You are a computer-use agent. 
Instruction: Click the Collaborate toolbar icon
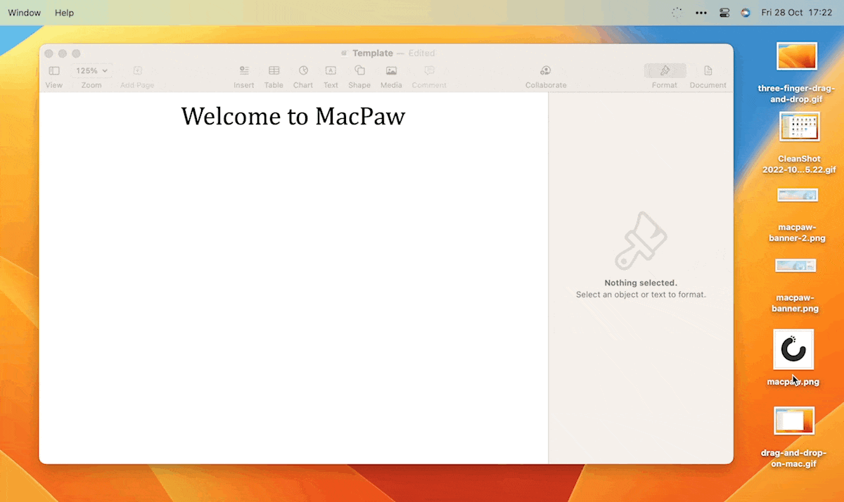pyautogui.click(x=546, y=71)
